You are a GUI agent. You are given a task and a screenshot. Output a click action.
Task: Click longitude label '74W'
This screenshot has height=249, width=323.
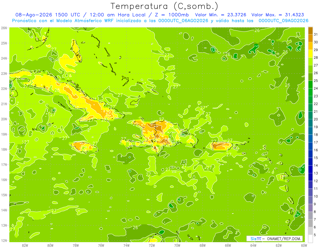point(127,245)
